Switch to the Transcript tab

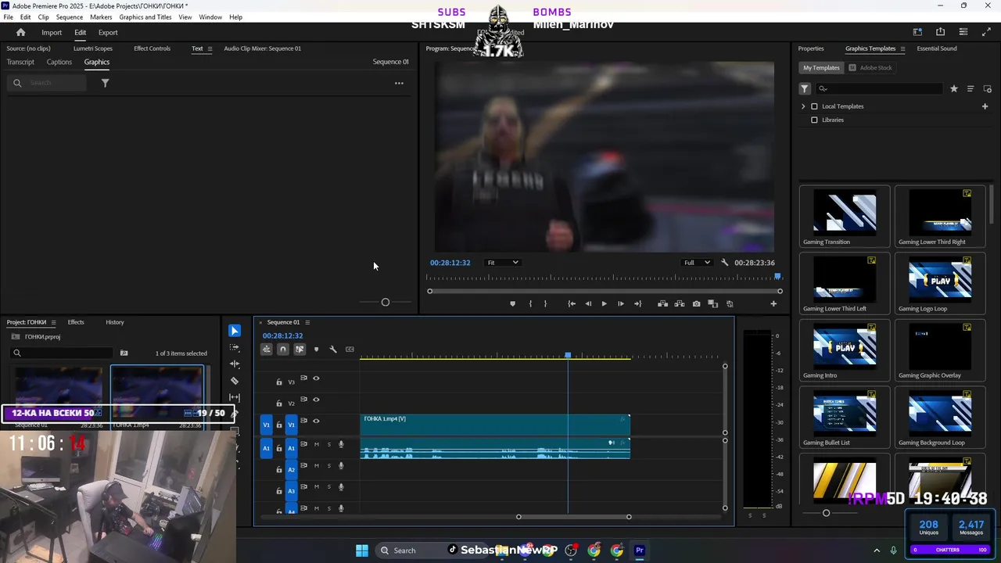click(20, 63)
